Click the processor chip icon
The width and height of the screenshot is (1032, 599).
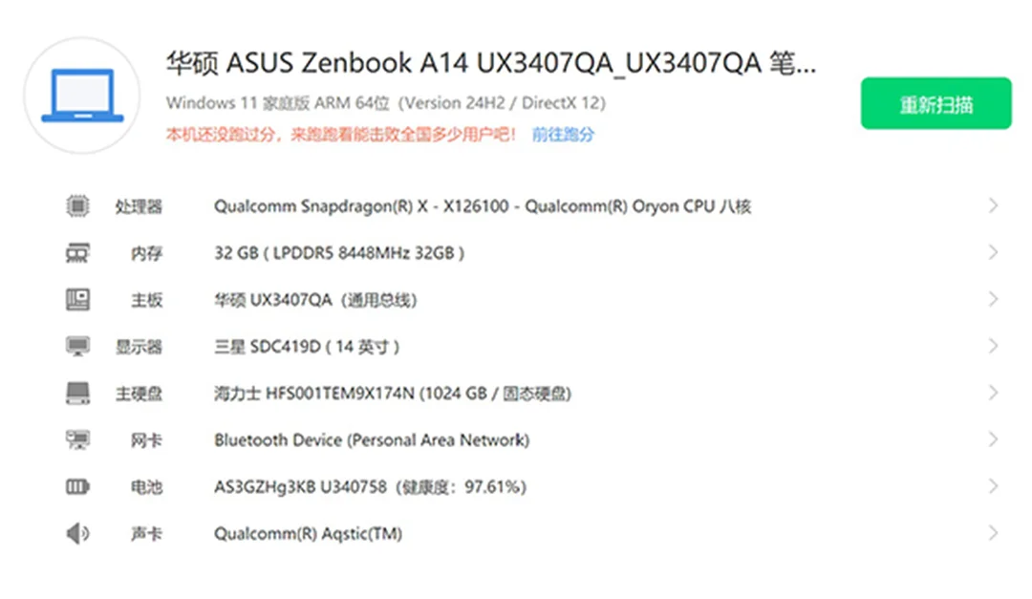tap(77, 206)
